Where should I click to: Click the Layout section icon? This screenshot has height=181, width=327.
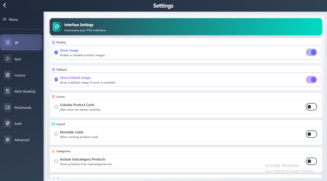tap(53, 124)
